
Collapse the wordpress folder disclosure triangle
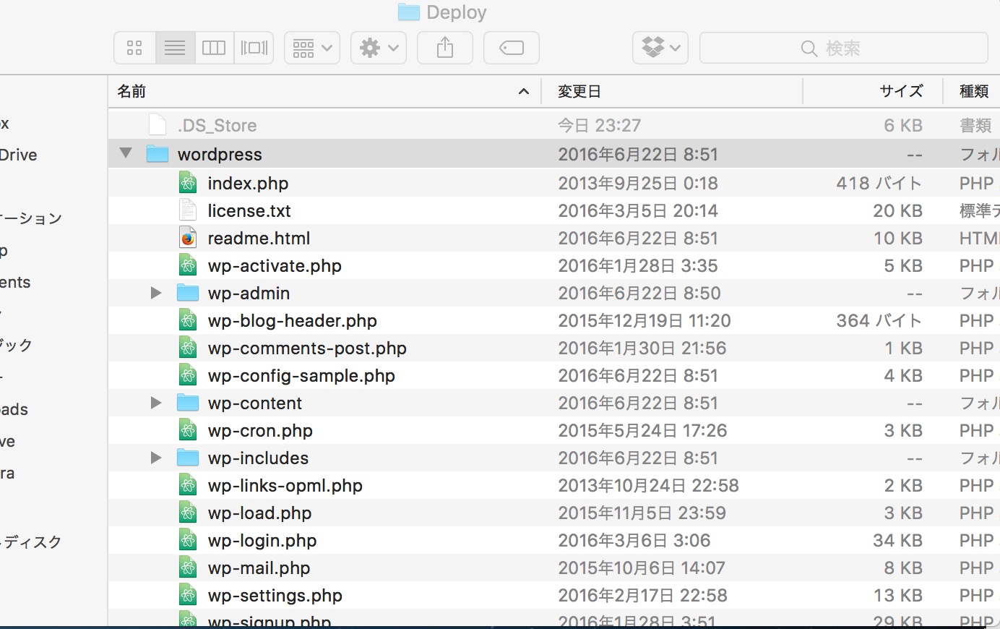[x=126, y=153]
